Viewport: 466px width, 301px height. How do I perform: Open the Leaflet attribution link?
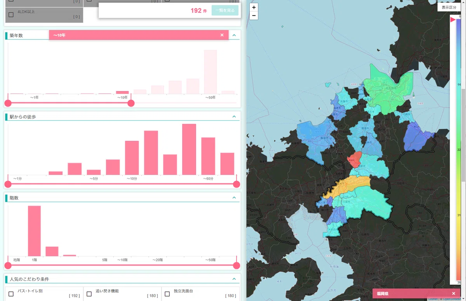coord(433,299)
